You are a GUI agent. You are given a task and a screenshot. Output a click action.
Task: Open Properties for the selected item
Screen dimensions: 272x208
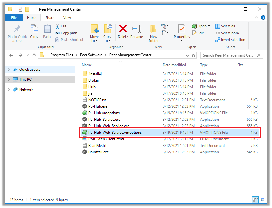tap(181, 33)
